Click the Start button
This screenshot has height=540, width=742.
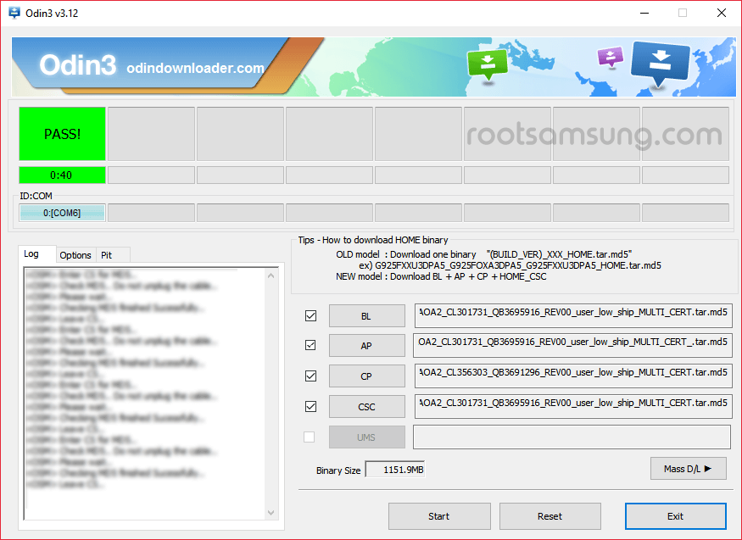click(439, 516)
